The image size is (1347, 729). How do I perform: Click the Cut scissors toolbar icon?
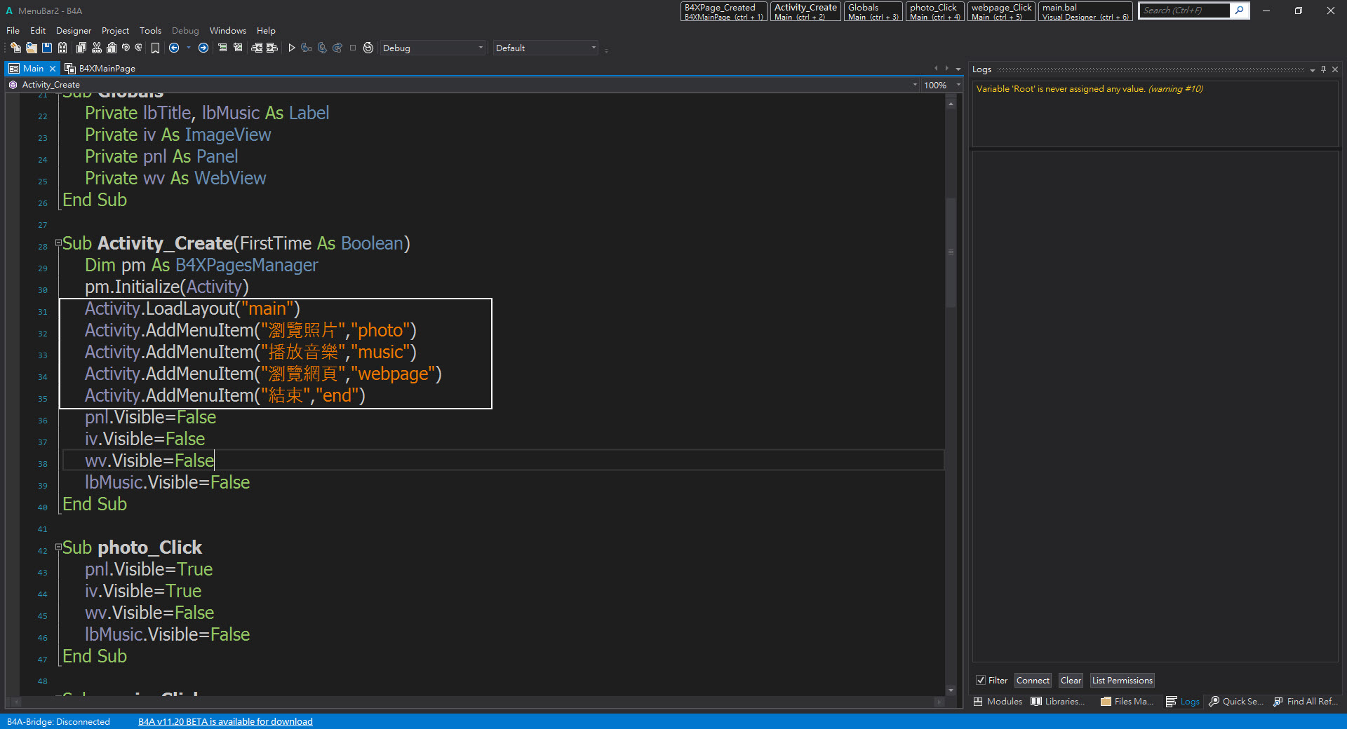96,48
